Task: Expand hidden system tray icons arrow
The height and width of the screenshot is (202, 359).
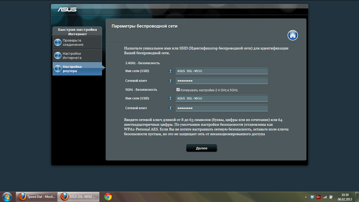Action: pyautogui.click(x=306, y=197)
